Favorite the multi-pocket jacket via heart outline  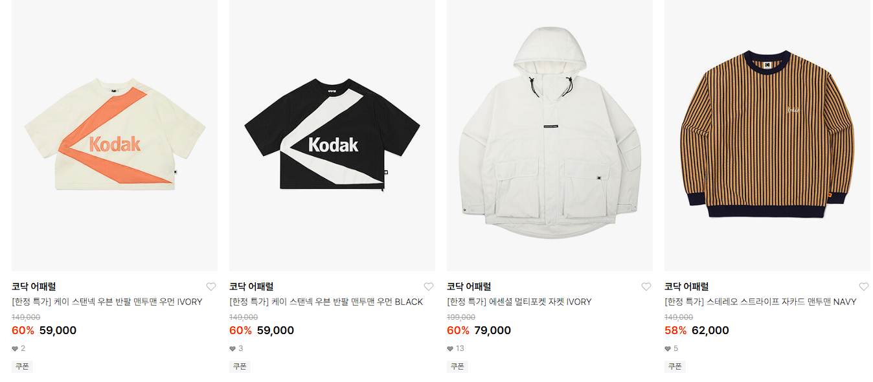click(x=646, y=287)
